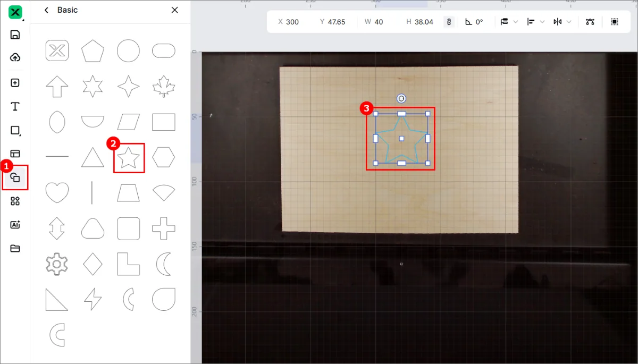The image size is (638, 364).
Task: Toggle the aspect ratio lock
Action: click(x=449, y=22)
